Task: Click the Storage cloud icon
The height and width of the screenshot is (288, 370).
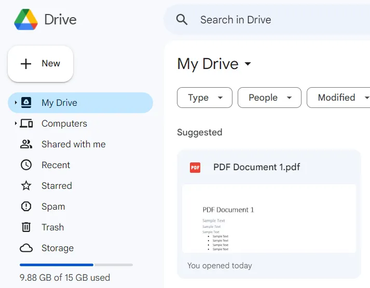Action: point(26,248)
